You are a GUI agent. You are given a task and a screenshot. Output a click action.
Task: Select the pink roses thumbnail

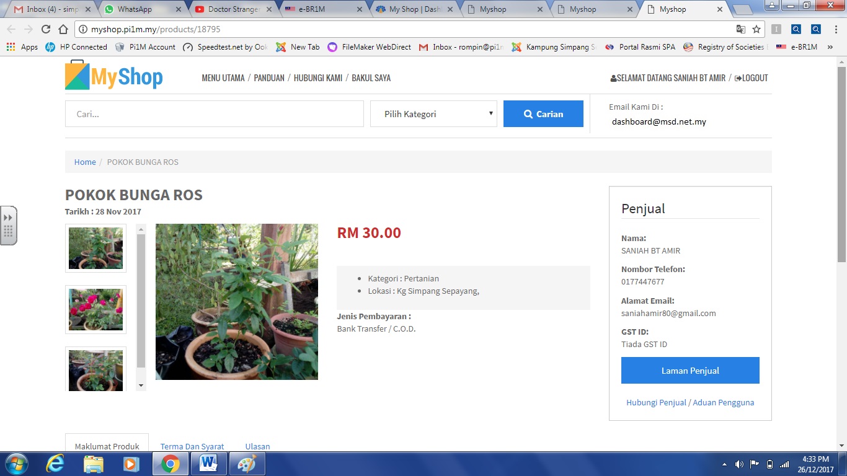[95, 309]
